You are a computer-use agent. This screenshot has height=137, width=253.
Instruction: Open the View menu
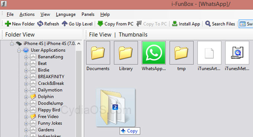click(x=45, y=14)
